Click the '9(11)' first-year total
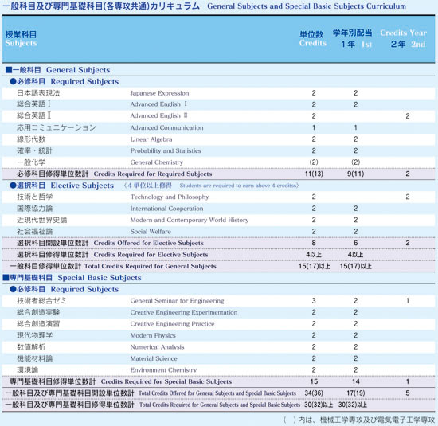 356,174
